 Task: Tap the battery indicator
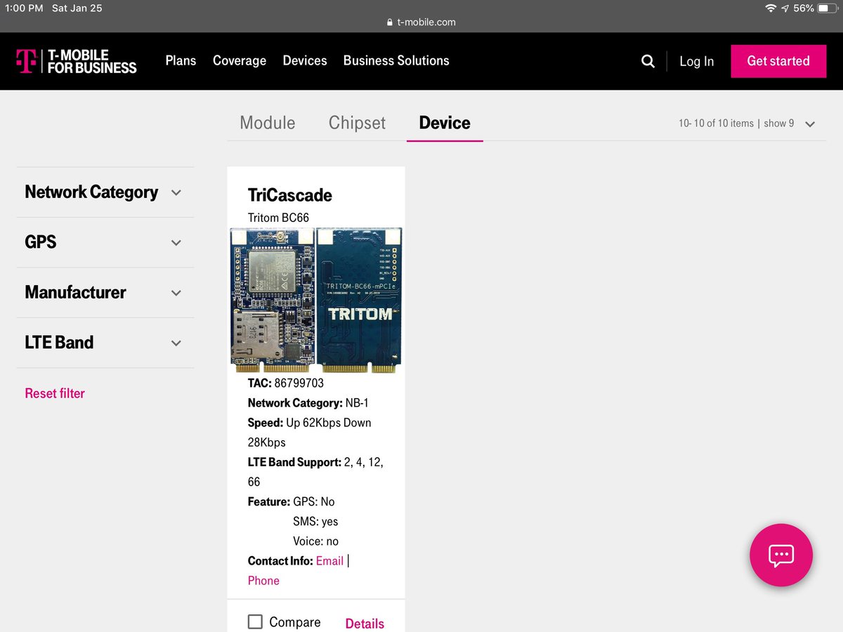pyautogui.click(x=827, y=8)
